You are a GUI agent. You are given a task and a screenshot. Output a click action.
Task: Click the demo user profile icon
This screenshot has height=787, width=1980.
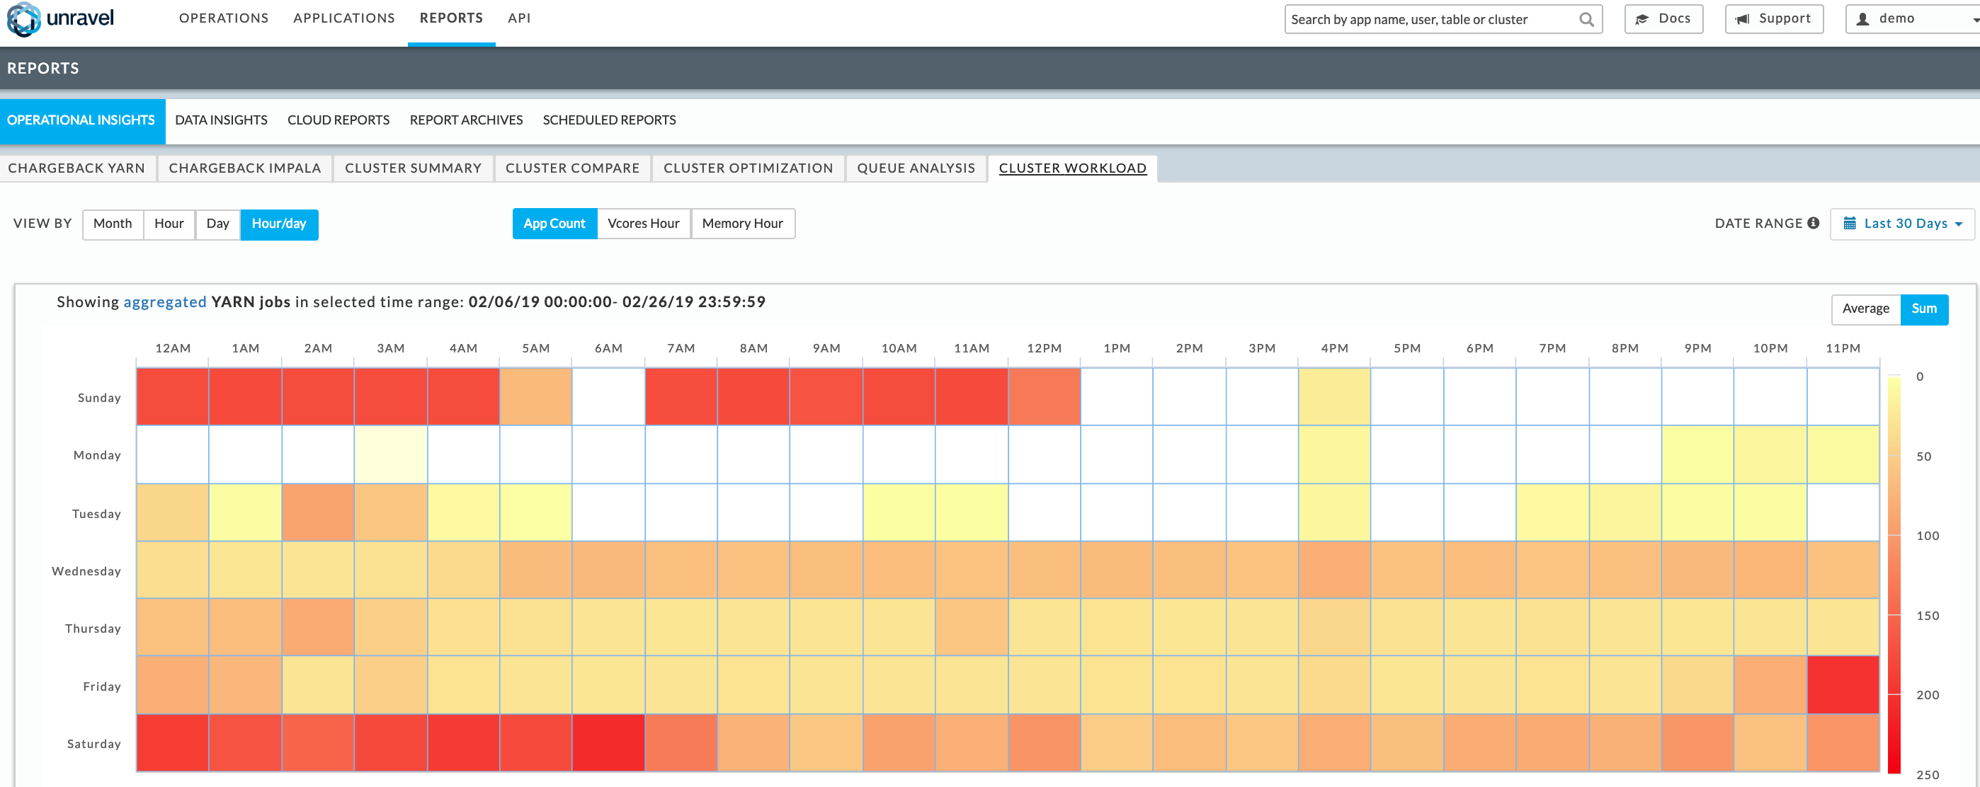tap(1862, 19)
